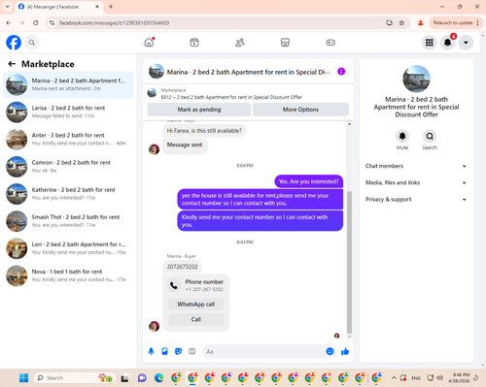Send a thumbs up like
The height and width of the screenshot is (387, 486).
pyautogui.click(x=345, y=351)
